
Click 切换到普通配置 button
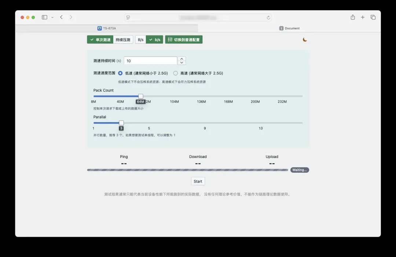tap(184, 40)
